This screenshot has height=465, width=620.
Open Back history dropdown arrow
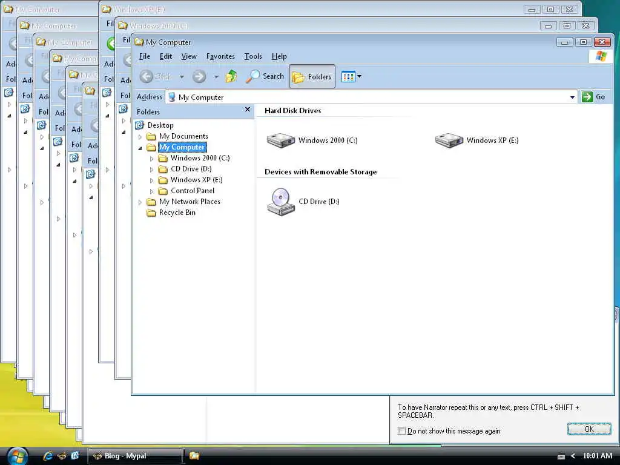[x=182, y=77]
